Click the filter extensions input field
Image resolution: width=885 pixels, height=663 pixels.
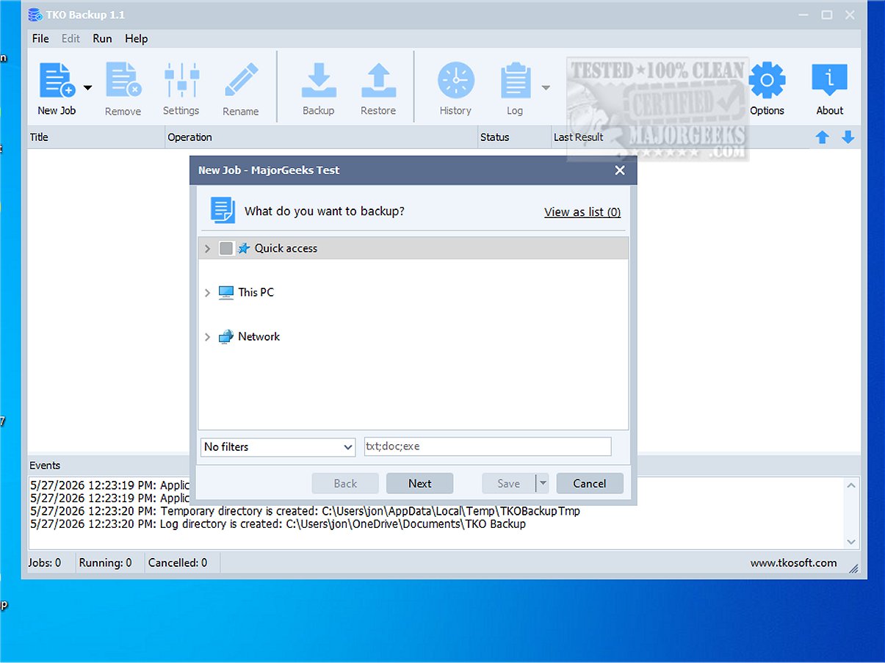point(488,446)
